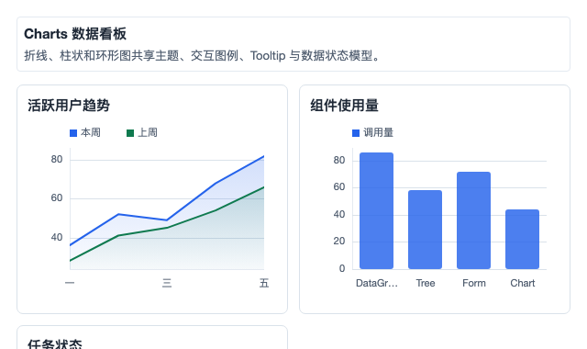Toggle the 上周 legend entry

142,132
